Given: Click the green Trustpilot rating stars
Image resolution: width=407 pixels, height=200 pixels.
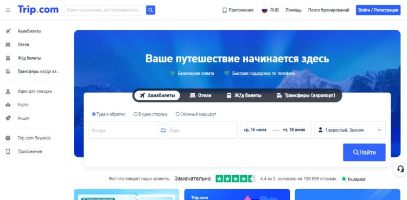Looking at the screenshot, I should pyautogui.click(x=236, y=179).
